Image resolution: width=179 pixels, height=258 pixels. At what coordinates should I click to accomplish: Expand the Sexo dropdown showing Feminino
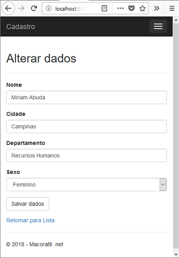[87, 185]
